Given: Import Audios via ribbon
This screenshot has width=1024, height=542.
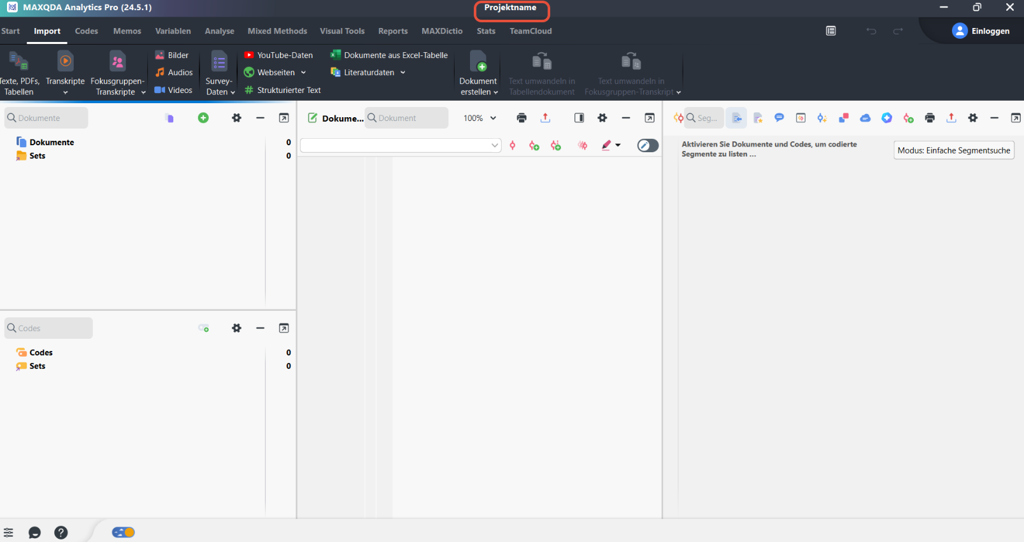Looking at the screenshot, I should (174, 73).
